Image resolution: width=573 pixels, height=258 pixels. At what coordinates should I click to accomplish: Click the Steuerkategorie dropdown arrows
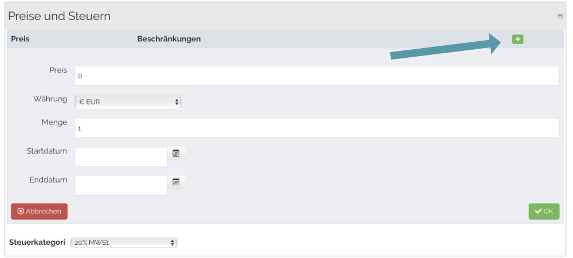tap(172, 243)
